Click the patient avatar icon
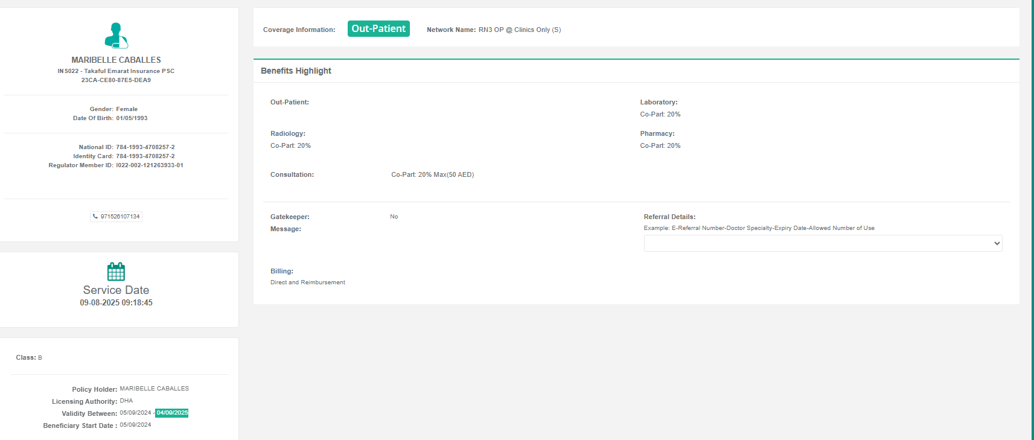Screen dimensions: 1034x440 click(x=116, y=36)
